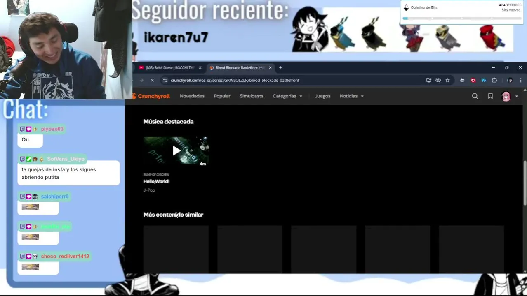Image resolution: width=527 pixels, height=296 pixels.
Task: Click the pink-haired profile avatar
Action: 506,96
